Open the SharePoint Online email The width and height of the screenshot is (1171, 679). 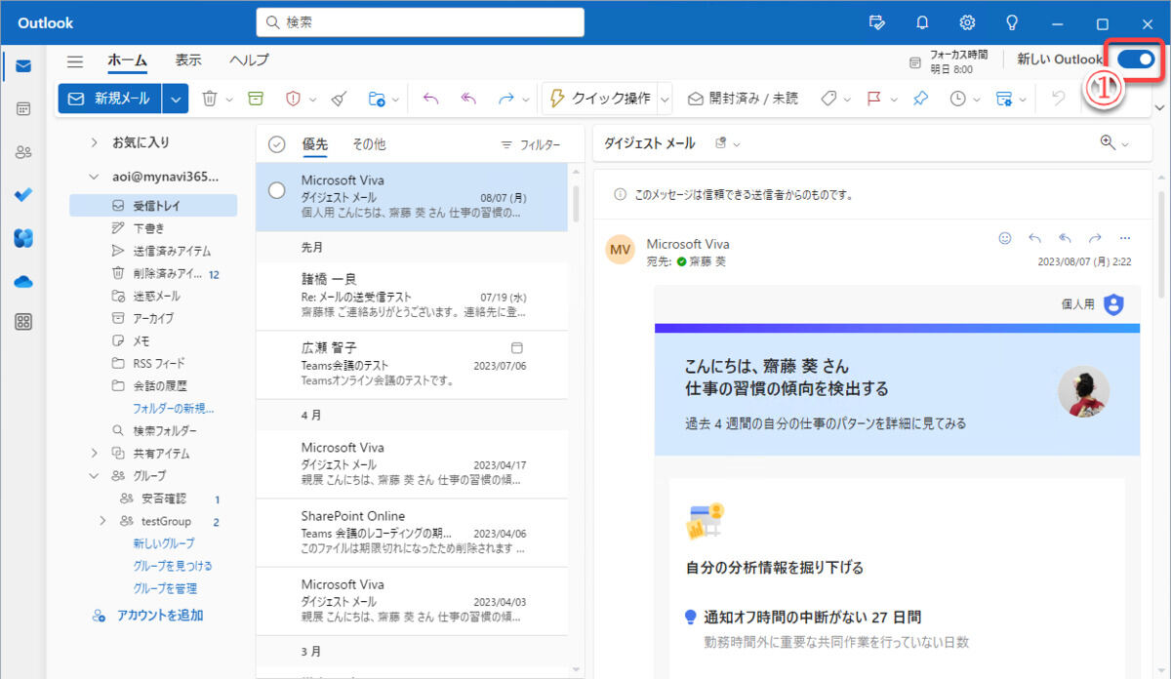click(x=412, y=533)
